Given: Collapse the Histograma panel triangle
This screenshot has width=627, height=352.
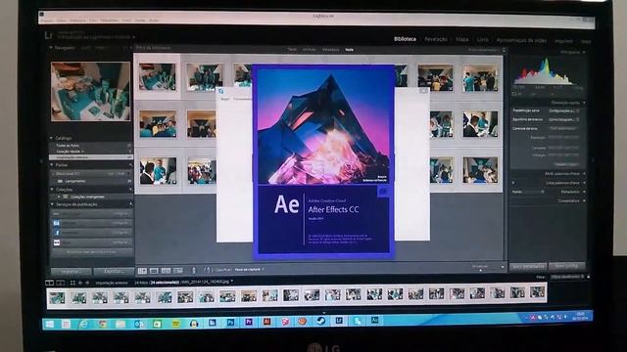Looking at the screenshot, I should click(x=584, y=52).
